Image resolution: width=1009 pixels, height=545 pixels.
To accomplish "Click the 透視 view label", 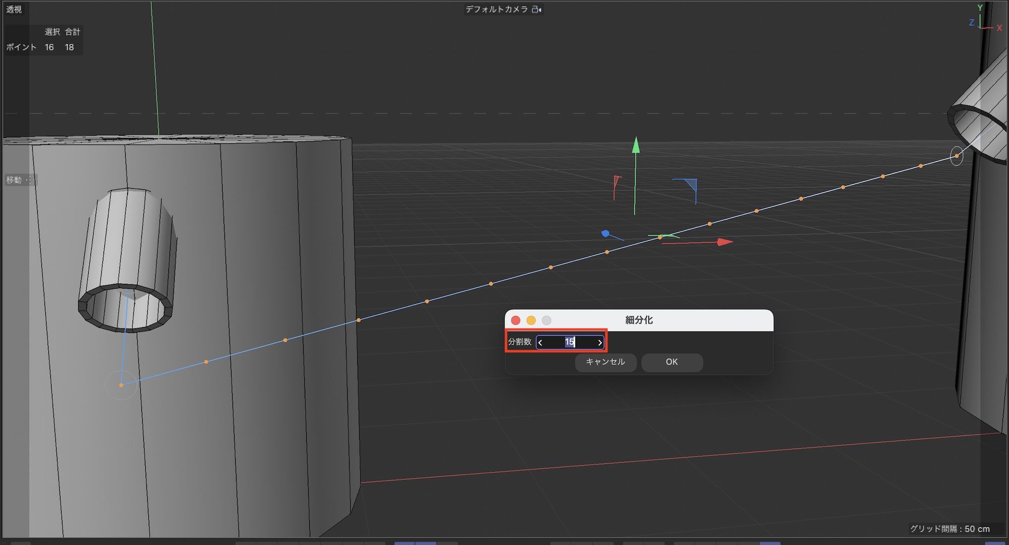I will tap(14, 9).
